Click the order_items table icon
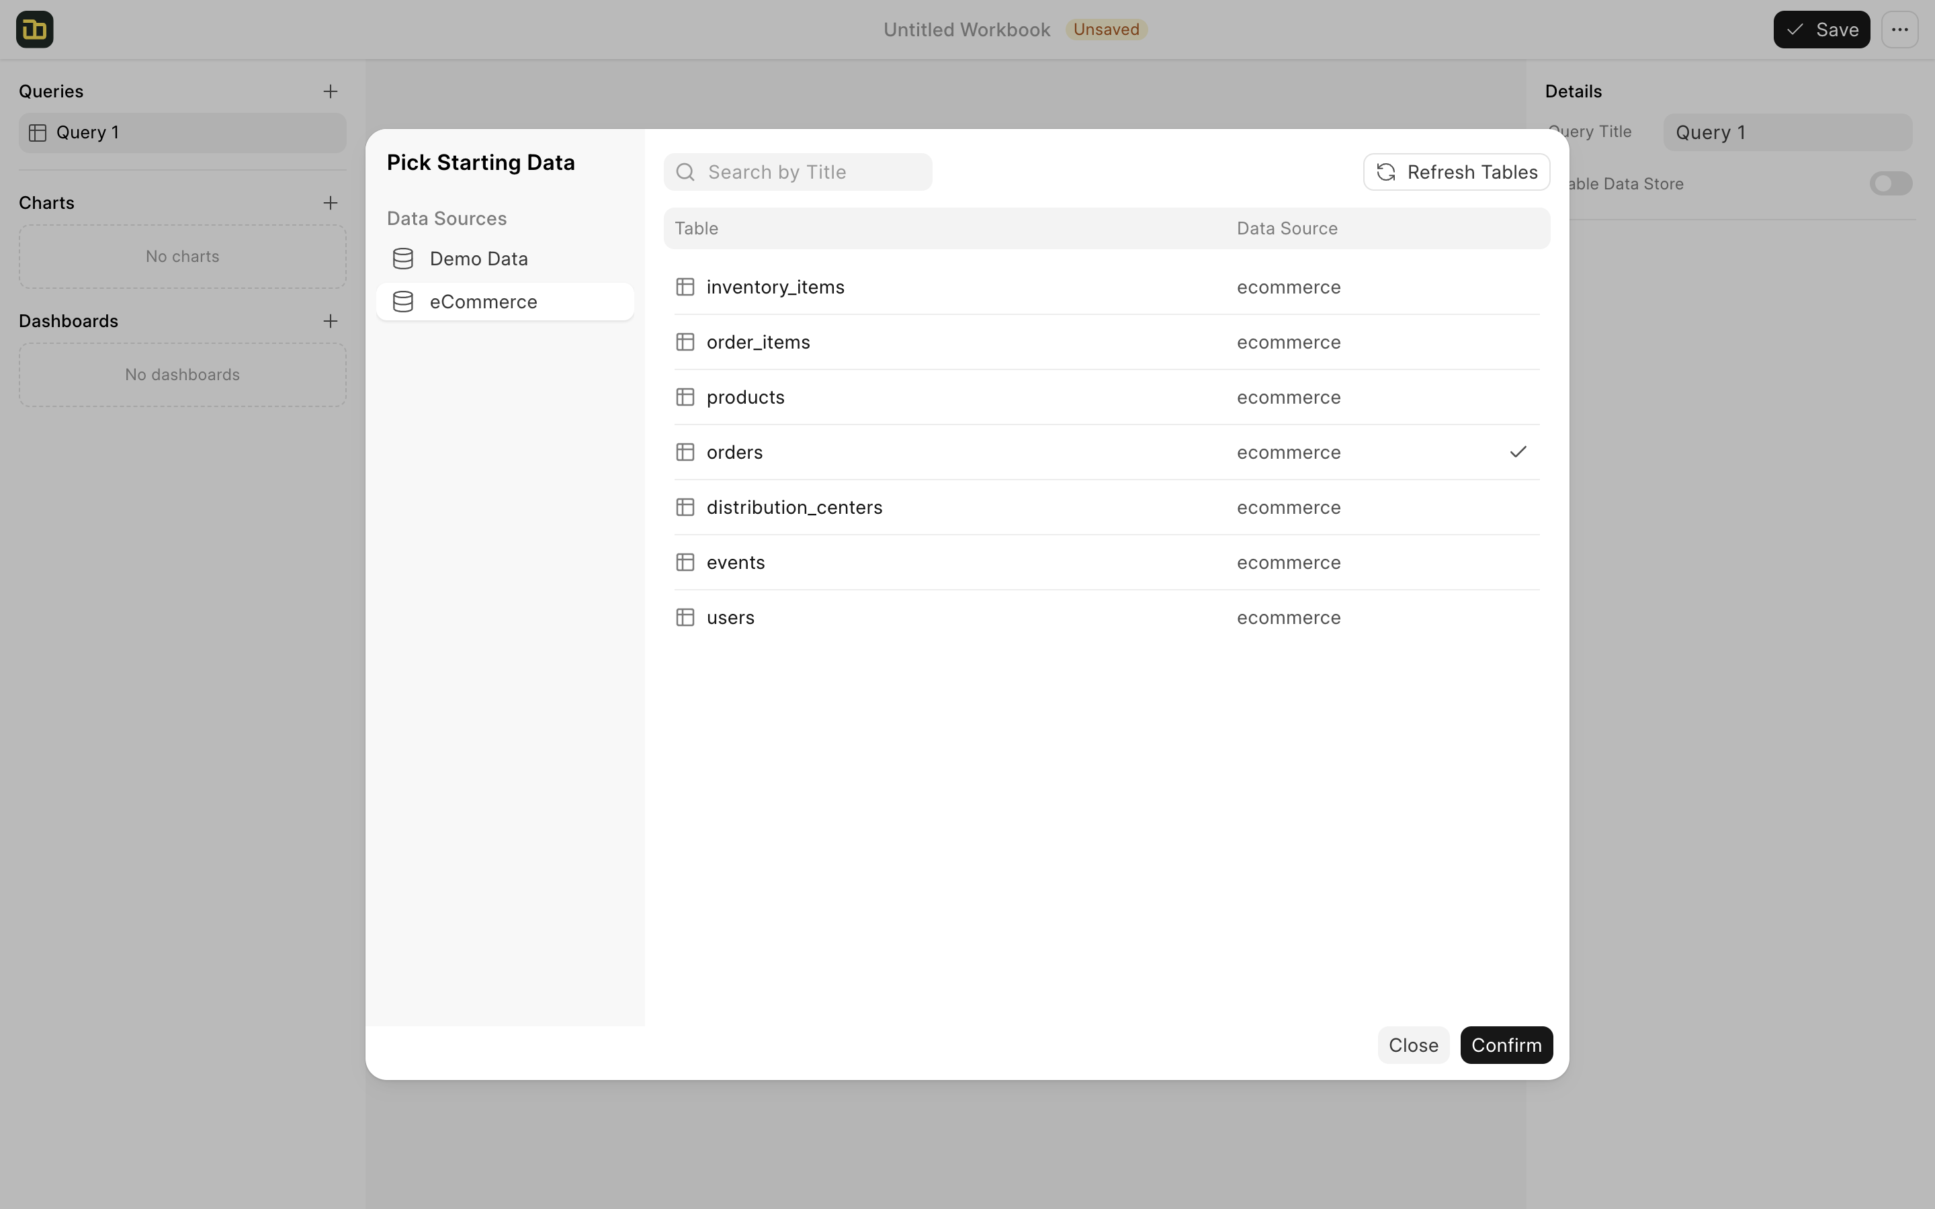1935x1209 pixels. pyautogui.click(x=685, y=343)
